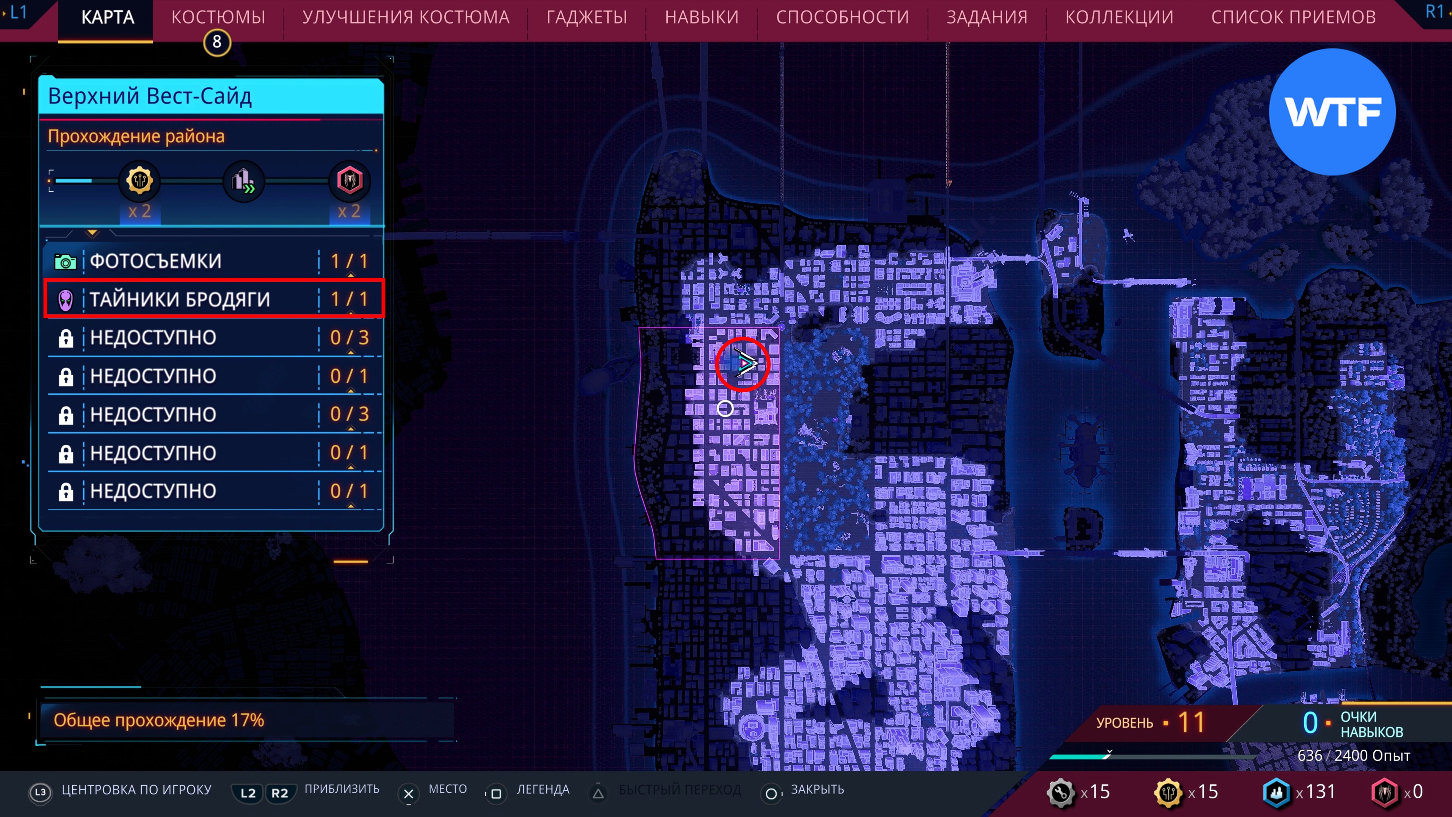Click the first lock icon НЕДОСТУПНО 0/3
Screen dimensions: 1452x817
pos(66,338)
